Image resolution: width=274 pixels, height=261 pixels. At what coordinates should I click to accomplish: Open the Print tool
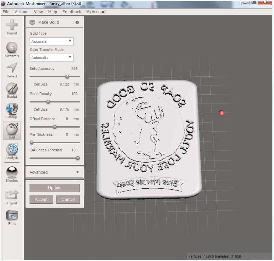(12, 218)
